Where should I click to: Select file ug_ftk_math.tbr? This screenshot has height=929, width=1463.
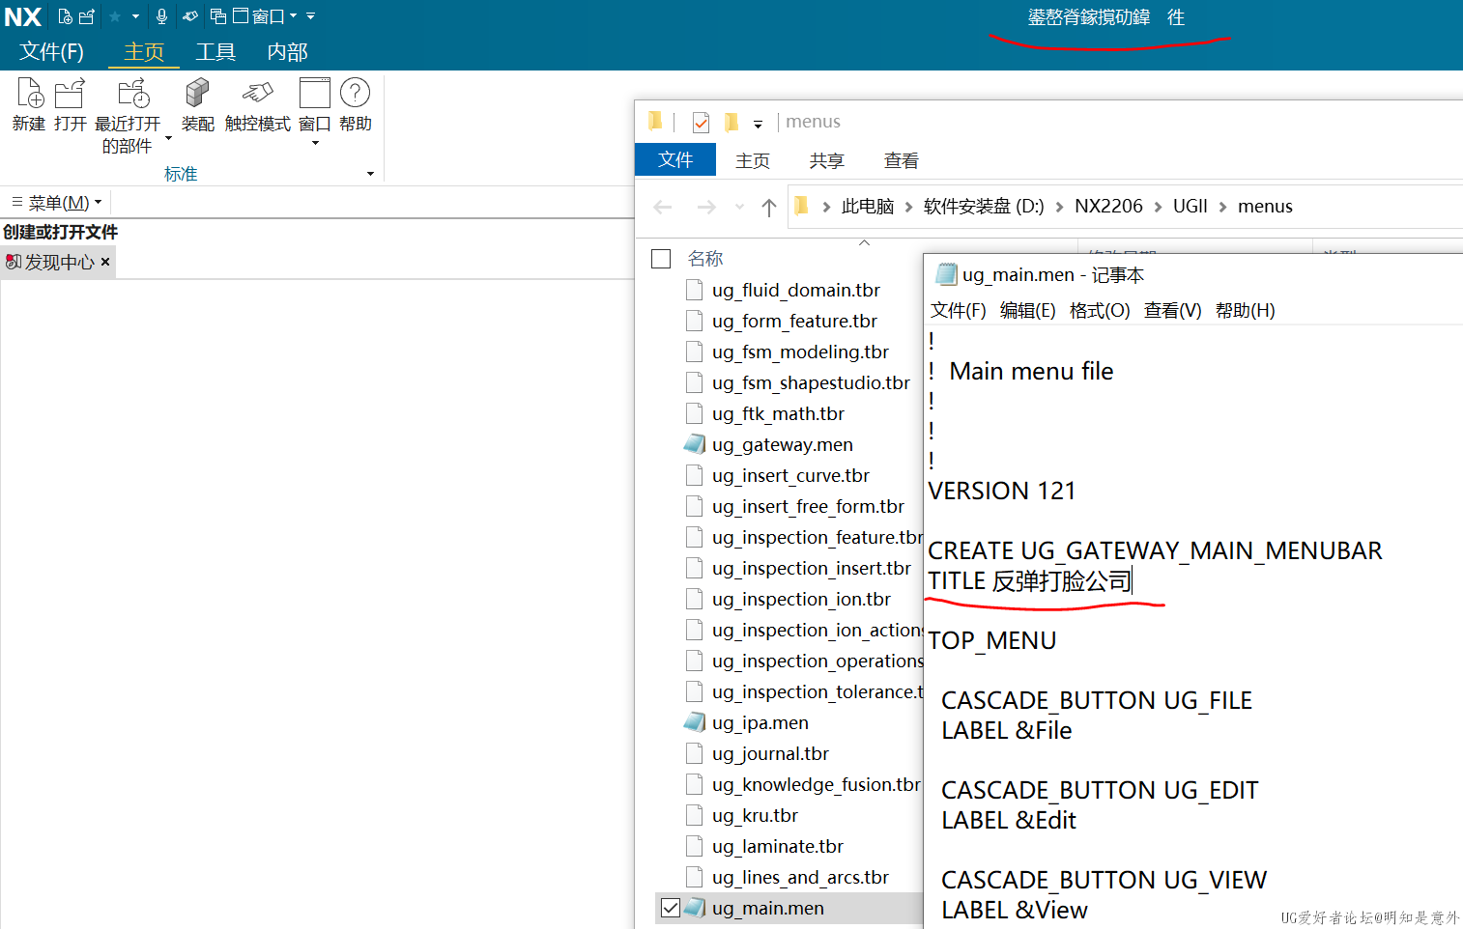coord(778,413)
